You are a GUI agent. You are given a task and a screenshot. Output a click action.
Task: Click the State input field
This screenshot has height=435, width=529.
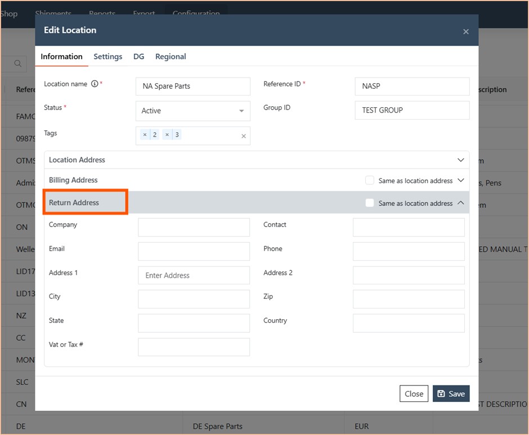coord(194,323)
